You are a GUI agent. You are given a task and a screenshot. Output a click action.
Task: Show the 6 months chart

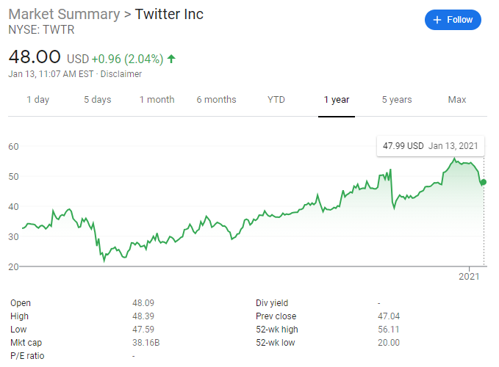pyautogui.click(x=216, y=100)
